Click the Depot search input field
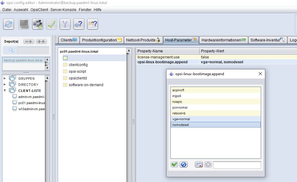The image size is (297, 182). [33, 50]
